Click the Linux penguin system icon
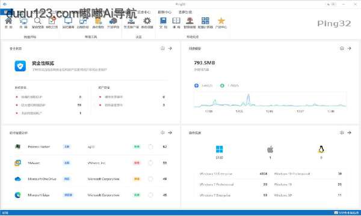Viewport: 361px width, 216px height. point(321,149)
